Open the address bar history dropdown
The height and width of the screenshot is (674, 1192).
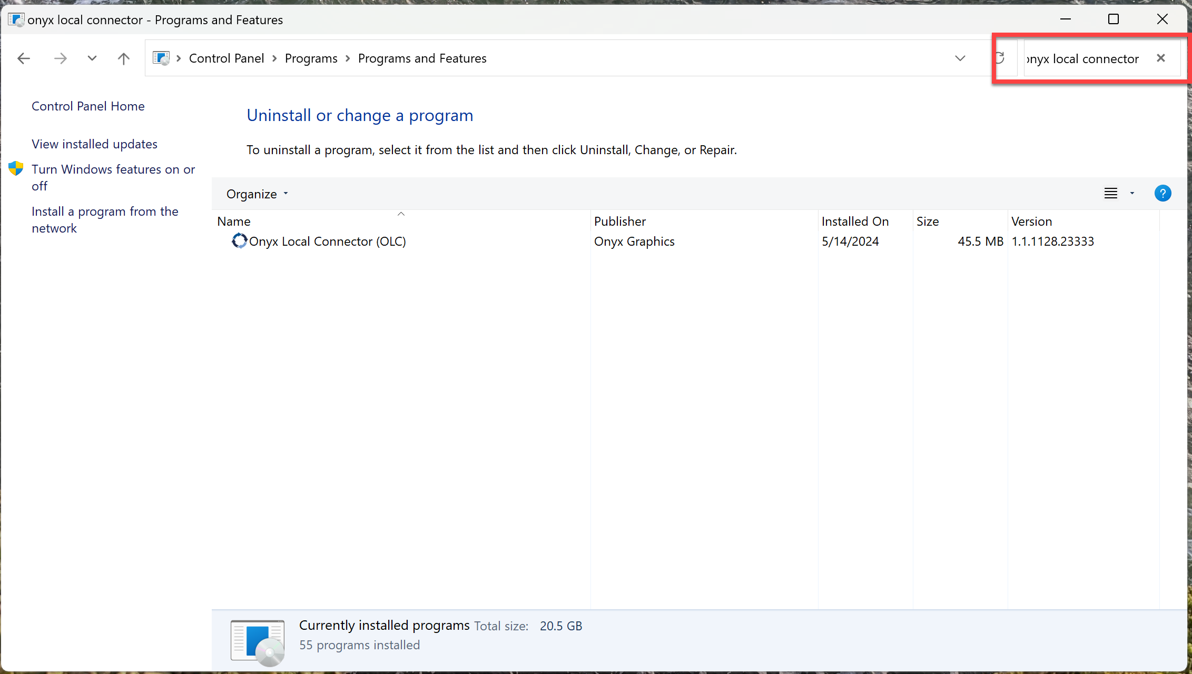[x=960, y=58]
